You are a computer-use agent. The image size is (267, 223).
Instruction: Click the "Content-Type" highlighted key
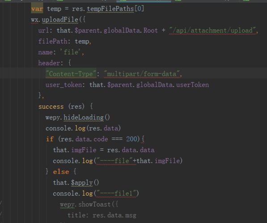[x=71, y=74]
